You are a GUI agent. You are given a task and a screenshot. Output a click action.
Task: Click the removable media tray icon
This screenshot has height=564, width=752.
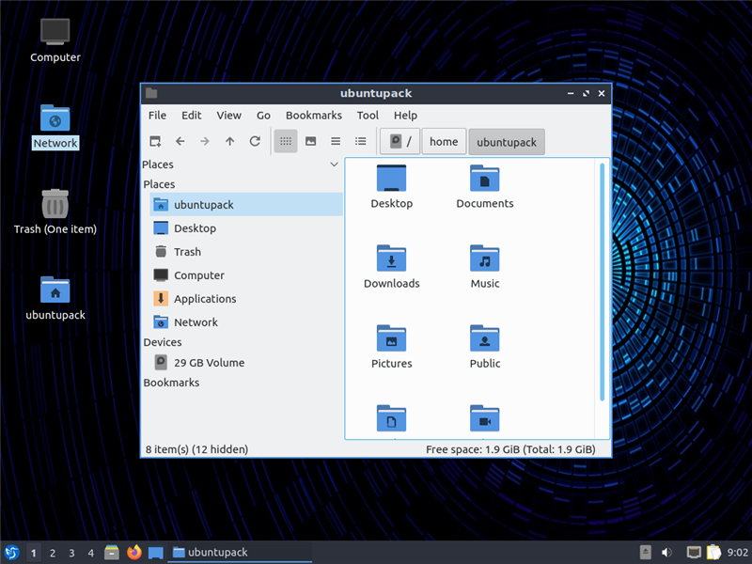click(x=646, y=553)
